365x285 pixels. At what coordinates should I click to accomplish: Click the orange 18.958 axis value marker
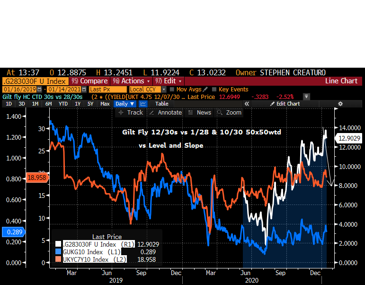(x=37, y=178)
